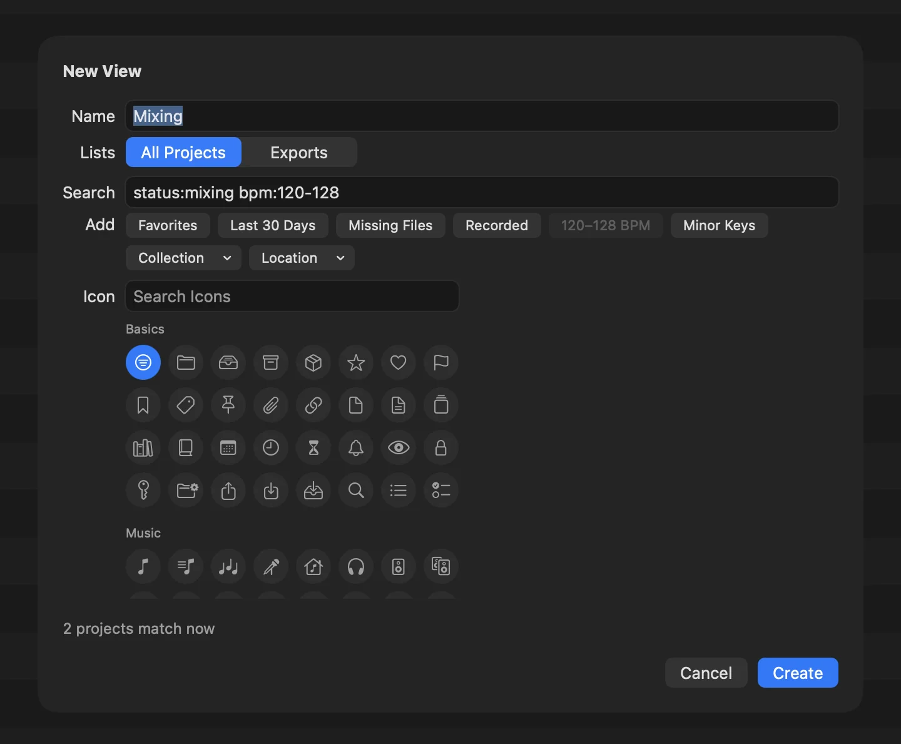Viewport: 901px width, 744px height.
Task: Add the Last 30 Days filter
Action: click(273, 225)
